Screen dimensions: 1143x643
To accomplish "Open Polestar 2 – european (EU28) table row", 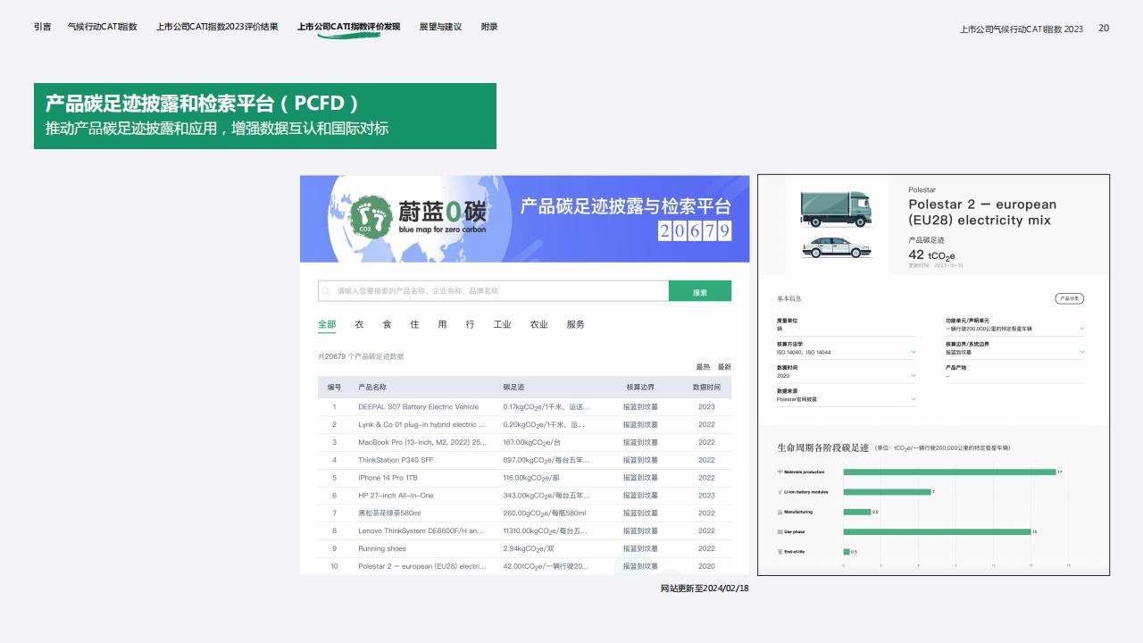I will click(524, 566).
